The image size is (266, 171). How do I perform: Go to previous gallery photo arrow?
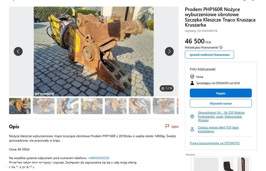18,51
